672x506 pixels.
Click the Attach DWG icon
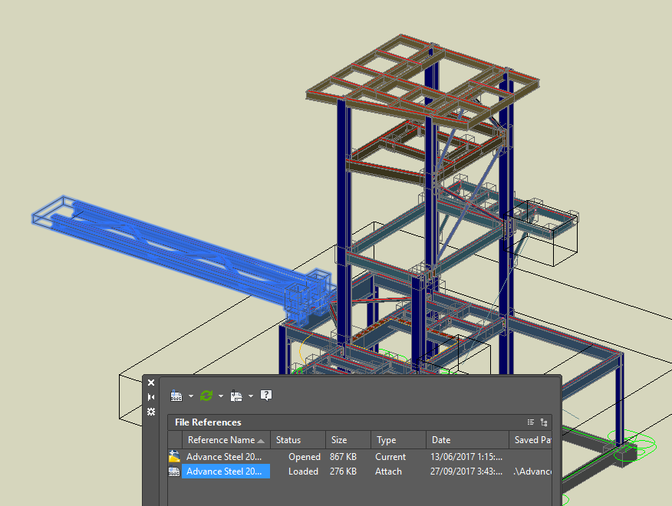coord(176,395)
